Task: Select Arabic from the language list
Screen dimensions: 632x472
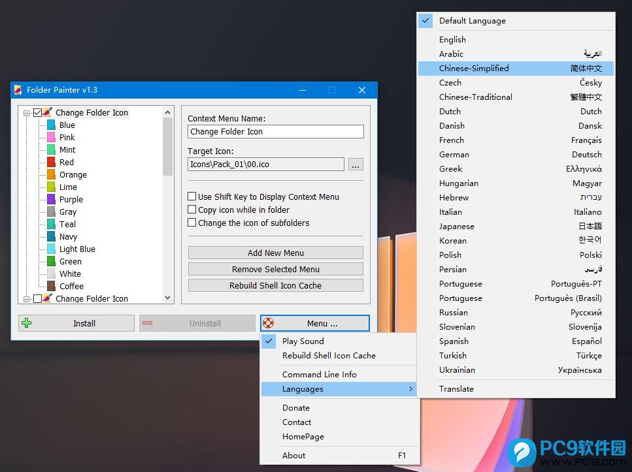Action: [x=516, y=54]
